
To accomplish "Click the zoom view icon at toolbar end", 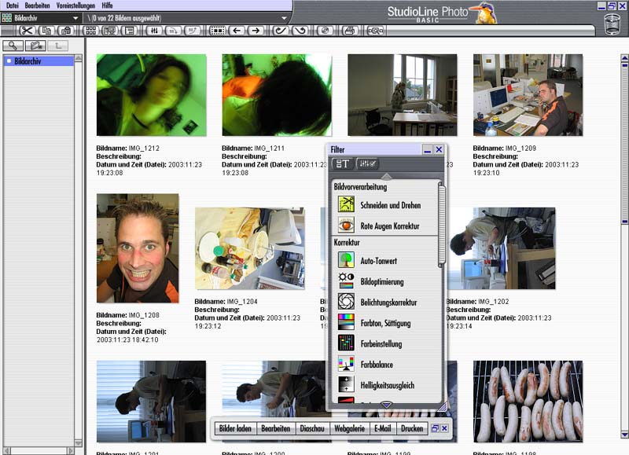I will 376,31.
